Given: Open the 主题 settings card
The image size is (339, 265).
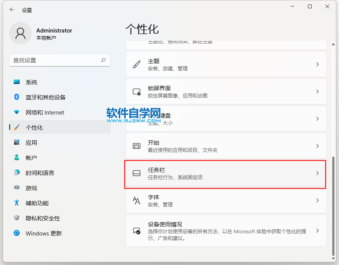Looking at the screenshot, I should pos(226,64).
